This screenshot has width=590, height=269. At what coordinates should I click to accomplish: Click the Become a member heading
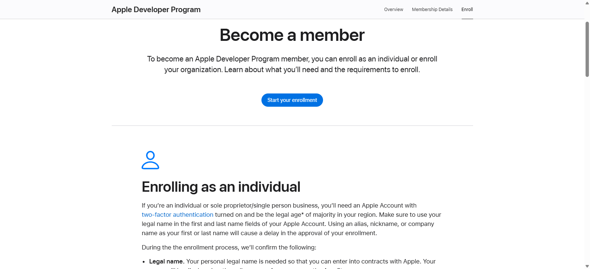[292, 35]
